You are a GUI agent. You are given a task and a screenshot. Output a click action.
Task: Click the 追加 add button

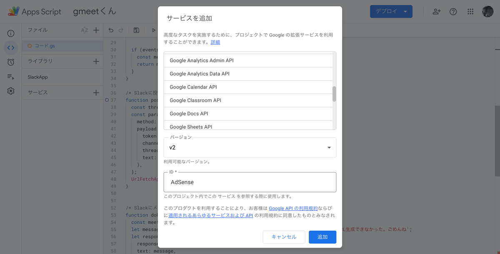click(x=322, y=237)
